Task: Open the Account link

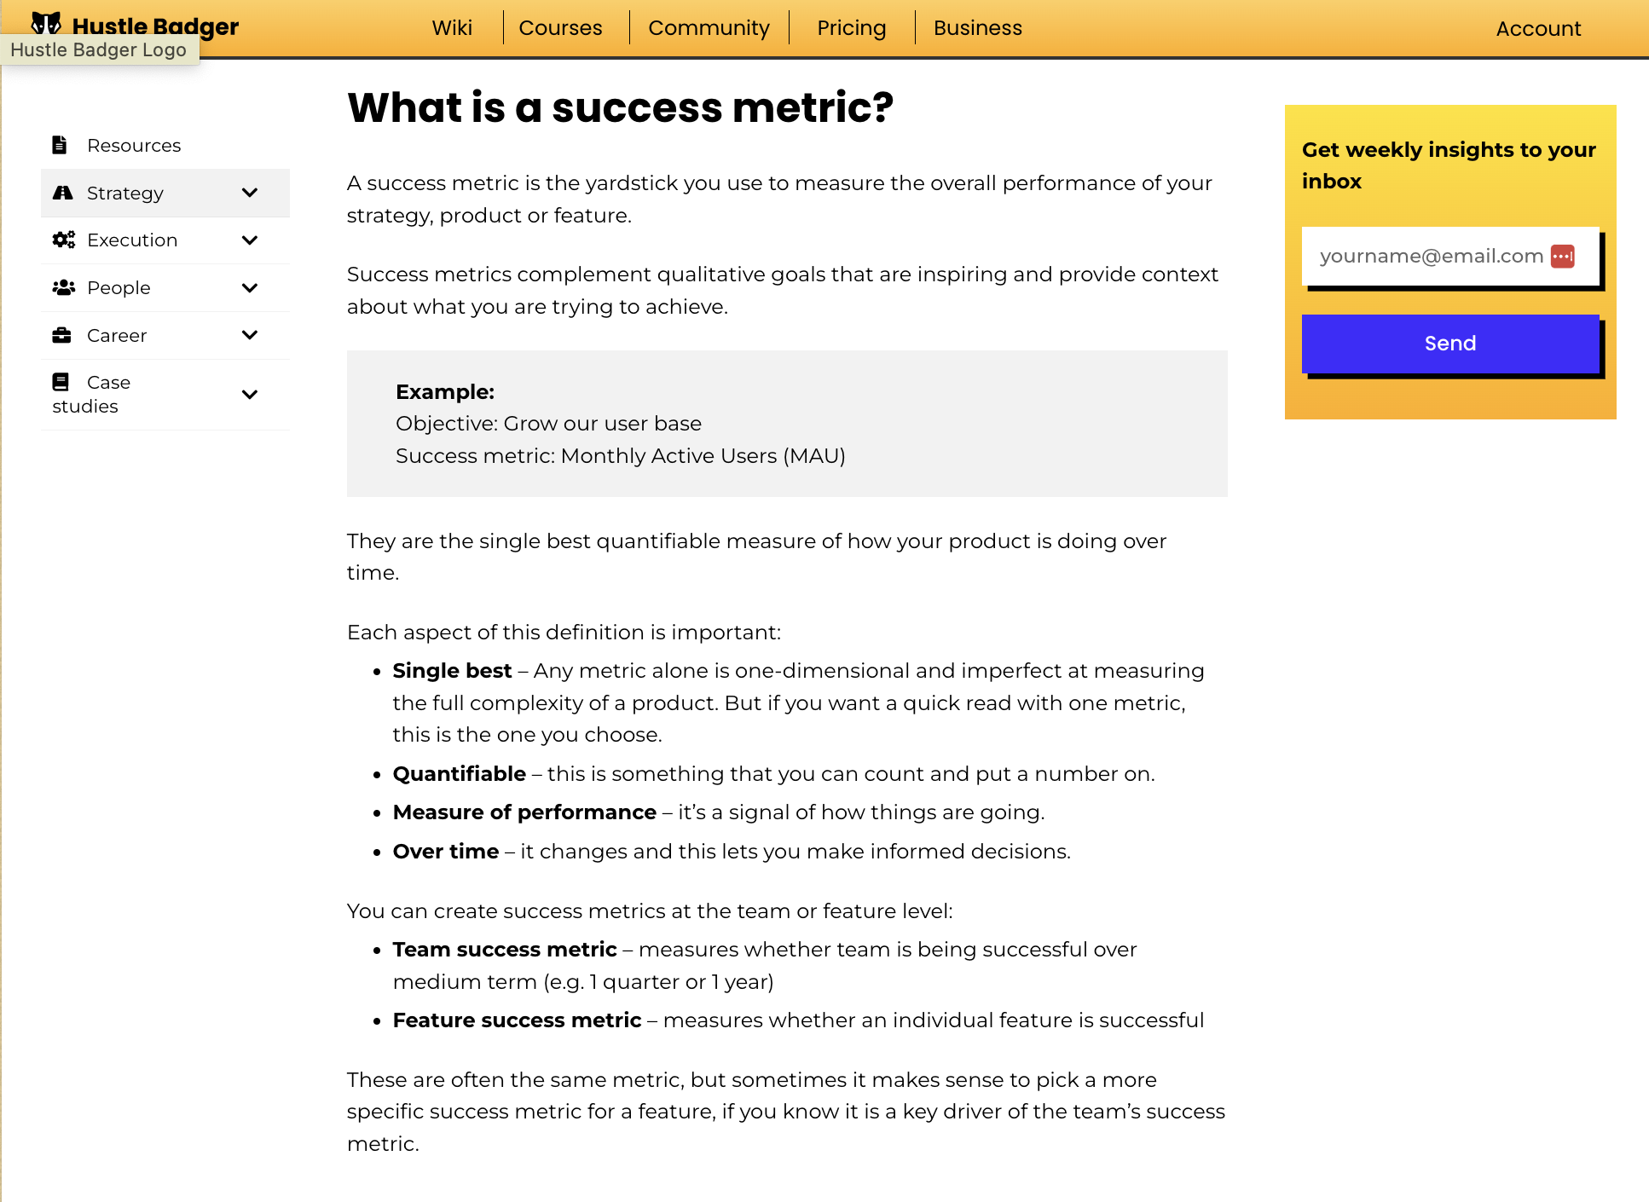Action: 1538,29
